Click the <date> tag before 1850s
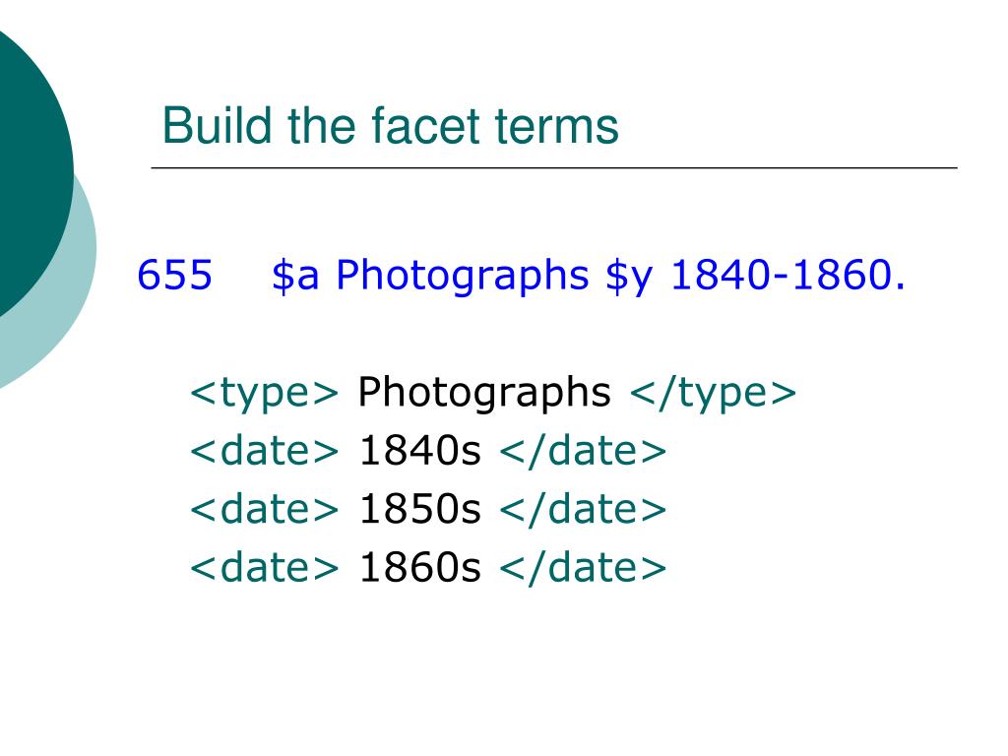Screen dimensions: 1008x756 tap(264, 509)
